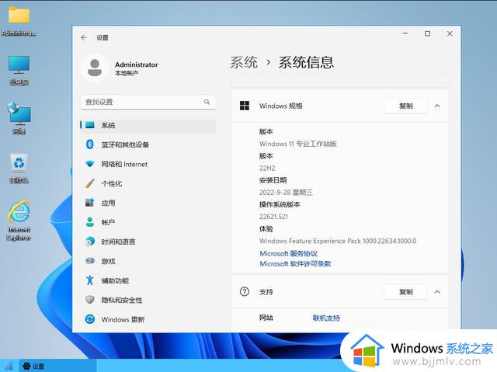Go to 蓝牙和其他设备 settings
The width and height of the screenshot is (497, 372).
(x=148, y=144)
